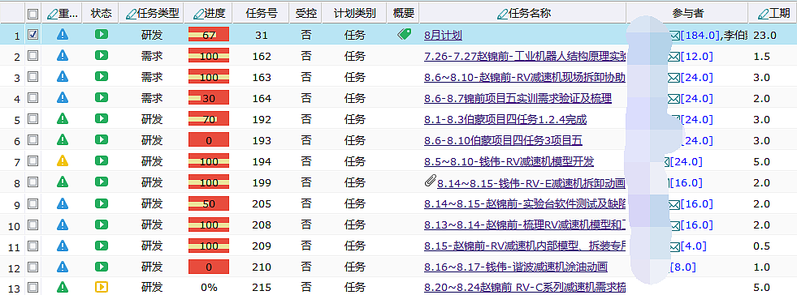Check the checkbox for row 2

tap(33, 55)
